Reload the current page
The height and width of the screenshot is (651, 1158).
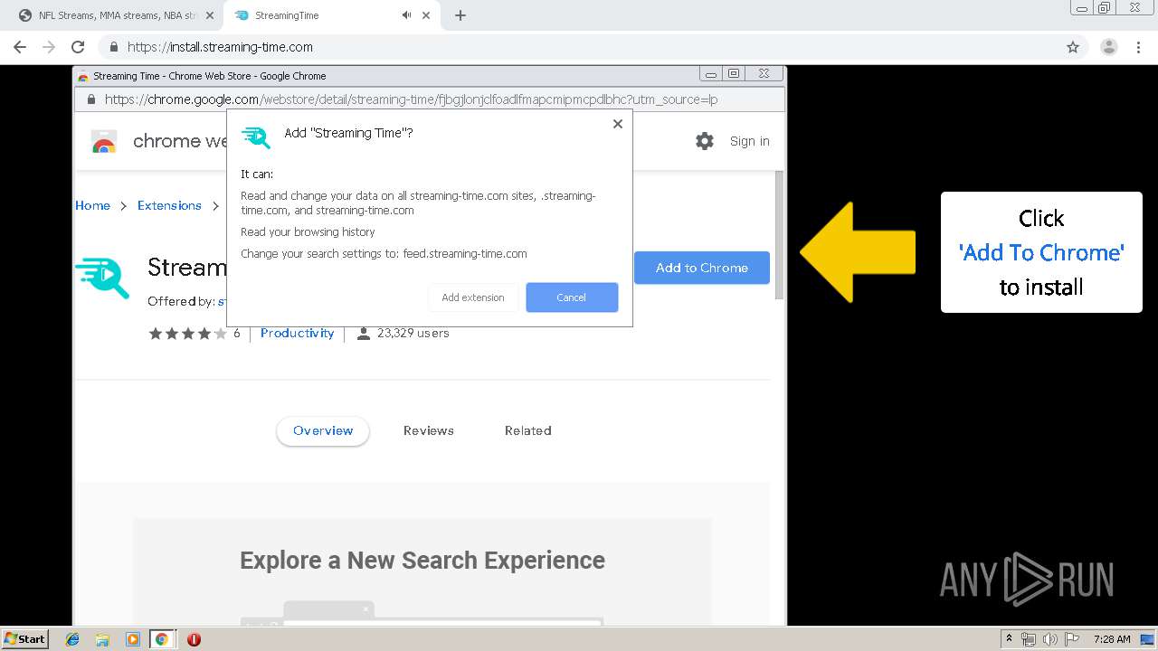tap(78, 47)
